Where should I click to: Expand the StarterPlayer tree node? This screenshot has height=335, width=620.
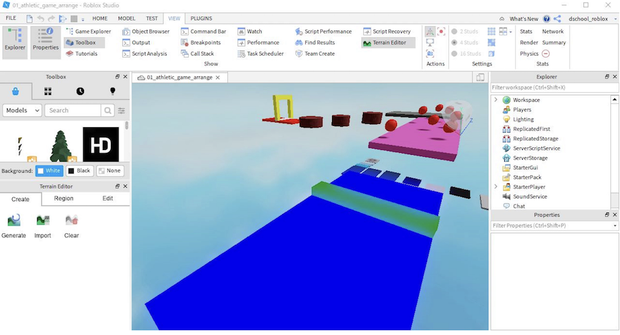(x=496, y=187)
